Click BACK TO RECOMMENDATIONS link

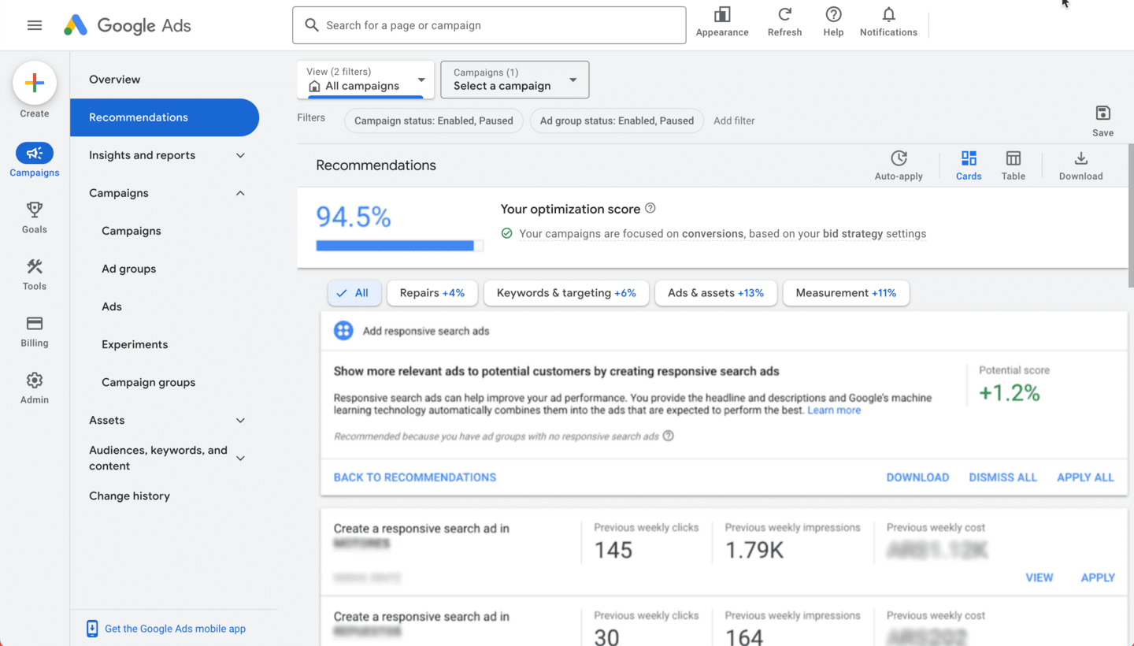[415, 477]
